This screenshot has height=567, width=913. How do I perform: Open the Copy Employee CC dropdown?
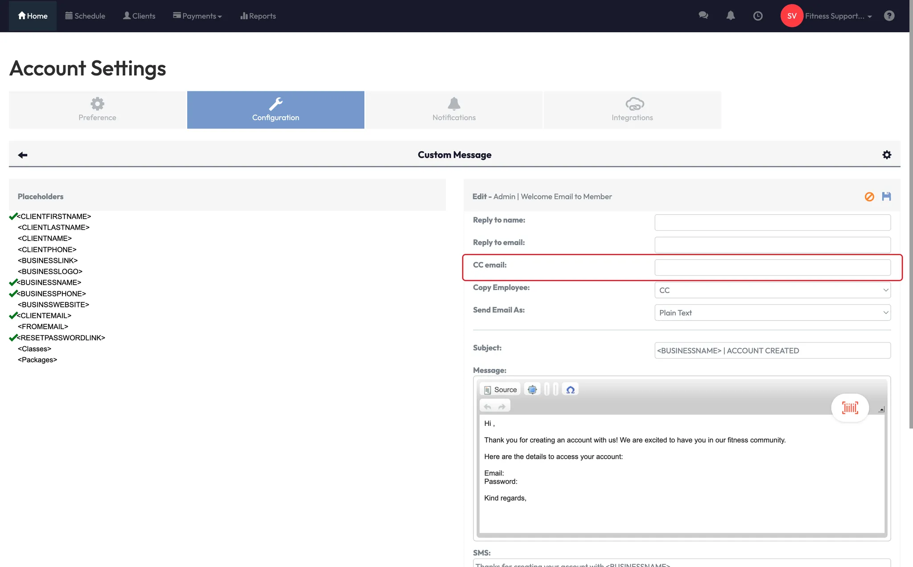[x=772, y=290]
